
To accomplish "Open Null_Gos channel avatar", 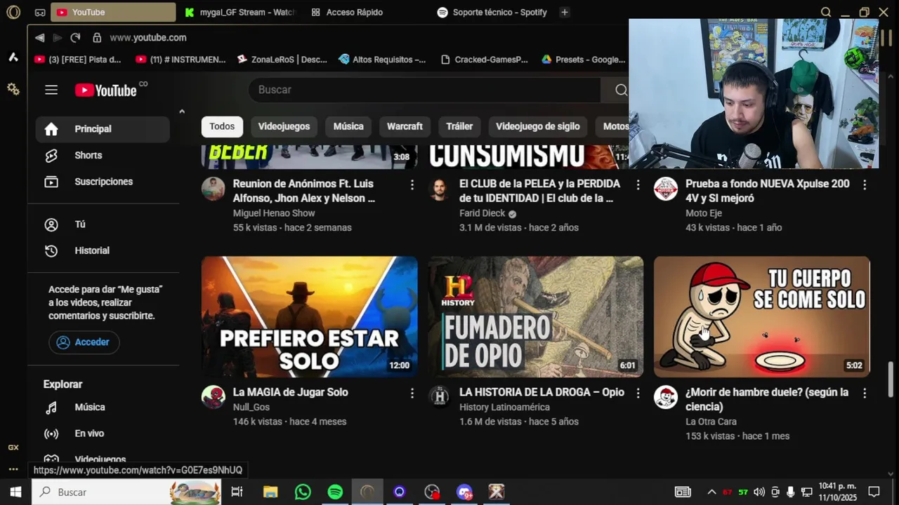I will [214, 397].
